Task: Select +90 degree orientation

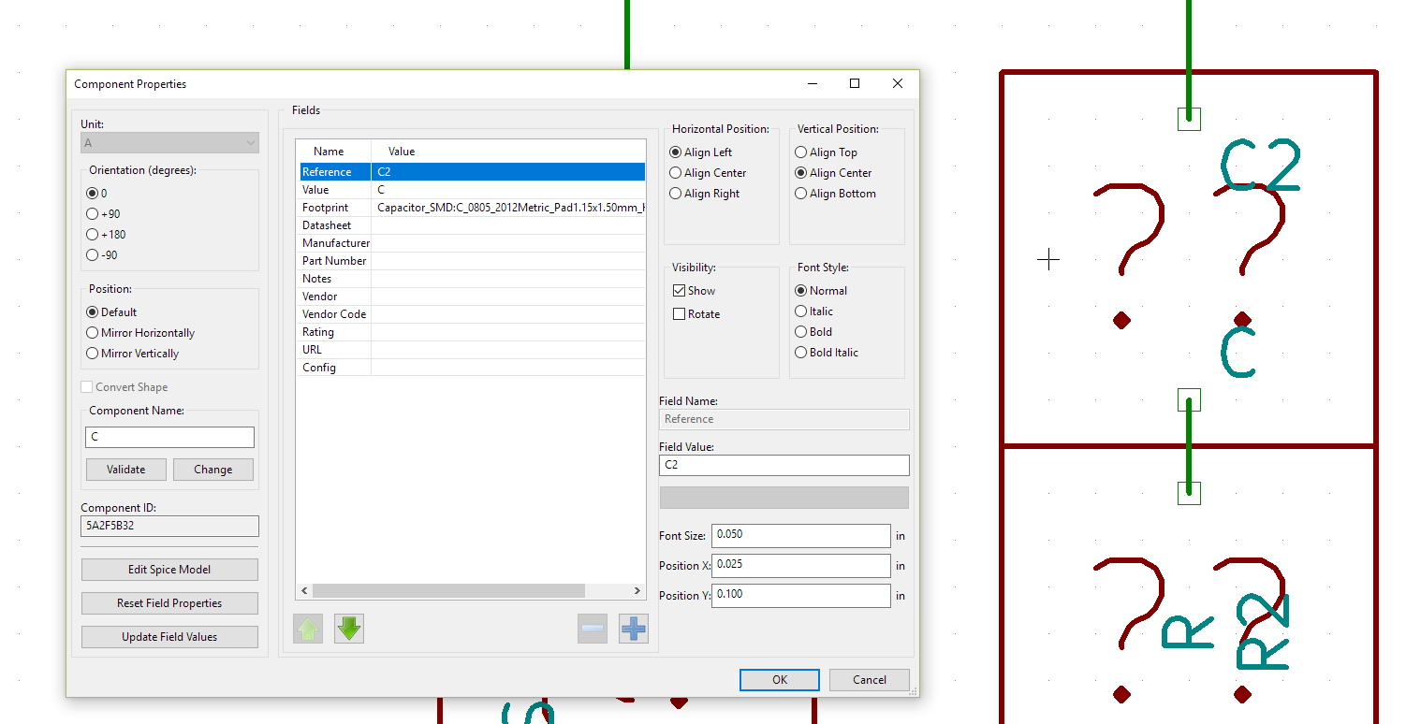Action: point(92,214)
